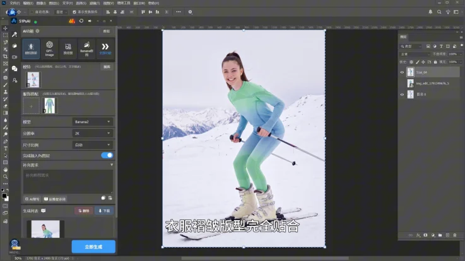The height and width of the screenshot is (261, 465).
Task: Click the search magnifier in Photoshop top bar
Action: pyautogui.click(x=439, y=12)
